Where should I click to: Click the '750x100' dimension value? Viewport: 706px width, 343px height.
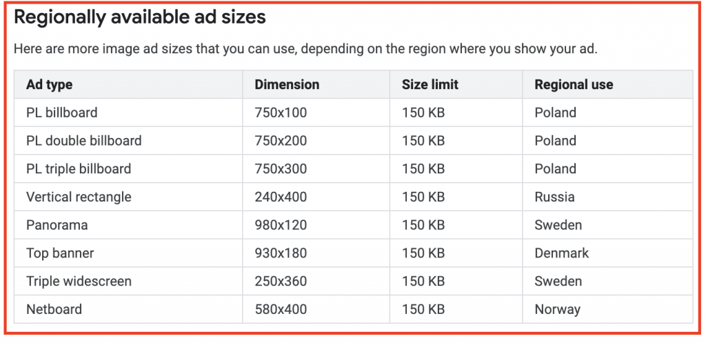click(x=281, y=112)
